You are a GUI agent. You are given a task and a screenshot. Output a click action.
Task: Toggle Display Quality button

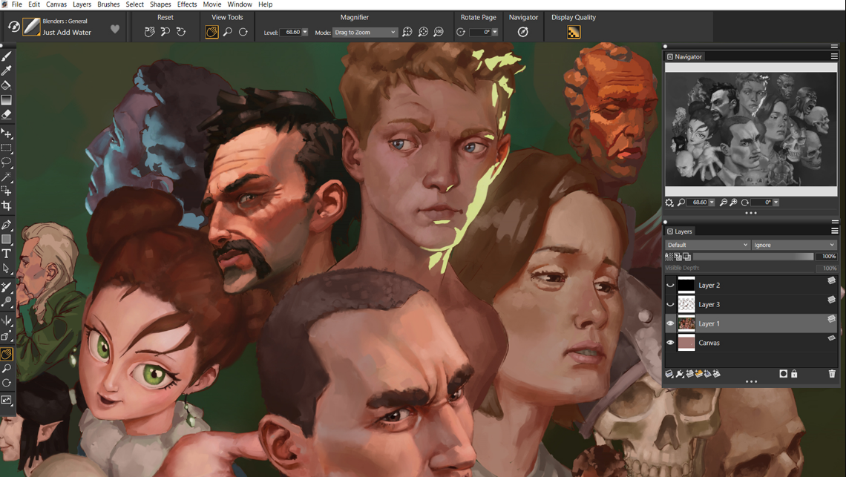pos(574,32)
